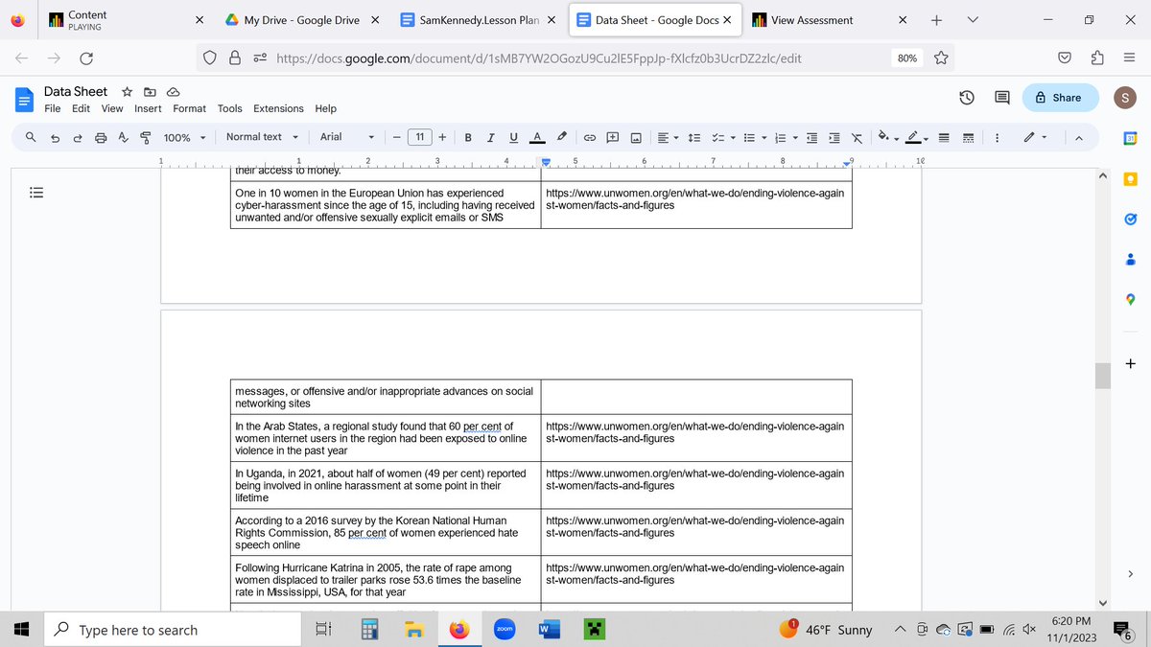Open Google Contacts in the side panel
Image resolution: width=1151 pixels, height=647 pixels.
tap(1130, 260)
